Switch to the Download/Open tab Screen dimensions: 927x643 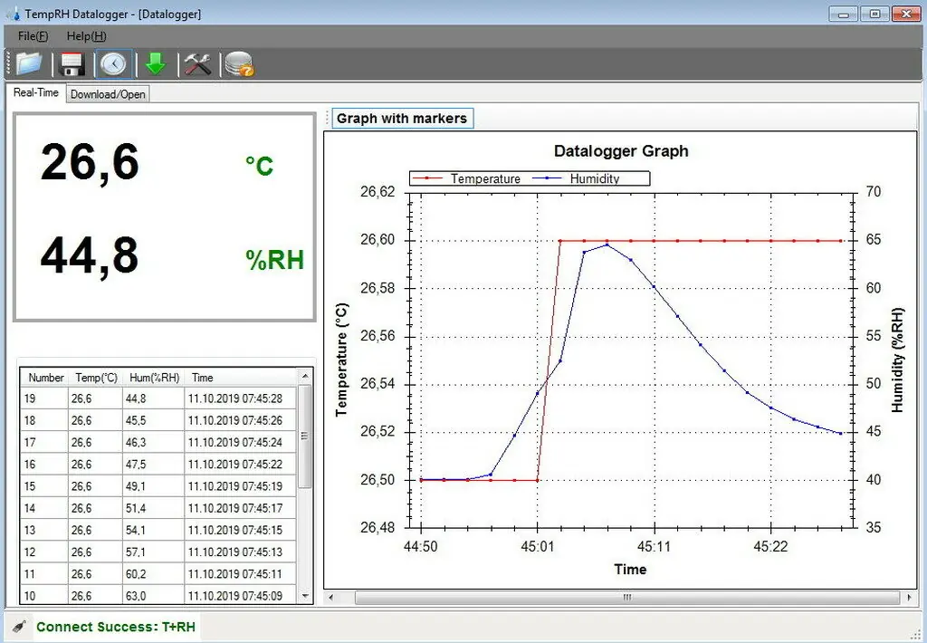[108, 94]
